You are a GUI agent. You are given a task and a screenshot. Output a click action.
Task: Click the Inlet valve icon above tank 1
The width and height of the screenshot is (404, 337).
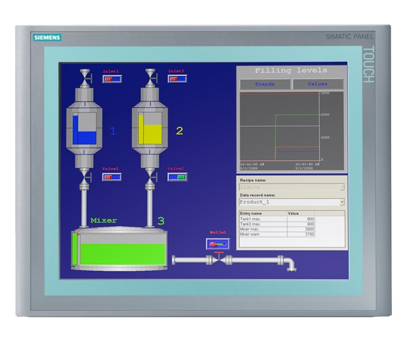coord(86,78)
